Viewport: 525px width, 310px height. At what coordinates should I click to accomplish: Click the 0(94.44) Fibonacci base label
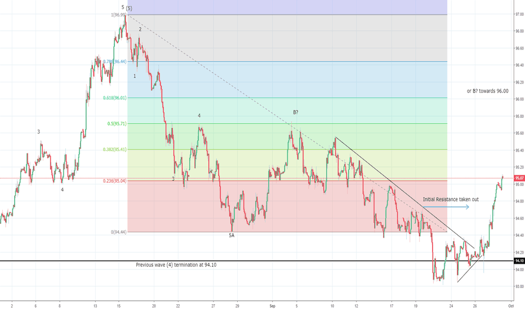point(119,232)
